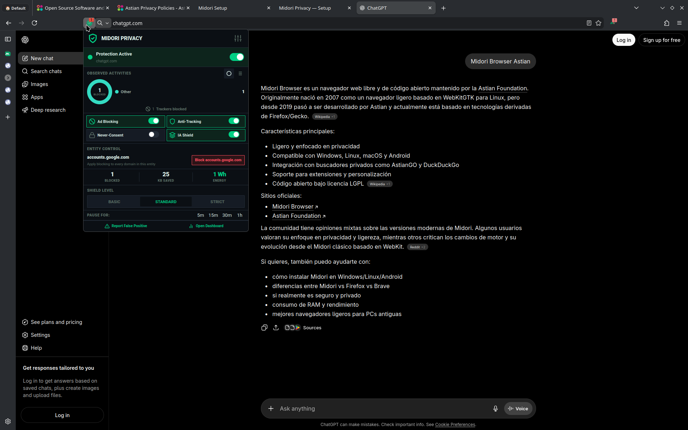Image resolution: width=688 pixels, height=430 pixels.
Task: Switch to the Midori Privacy — Setup tab
Action: pos(314,8)
